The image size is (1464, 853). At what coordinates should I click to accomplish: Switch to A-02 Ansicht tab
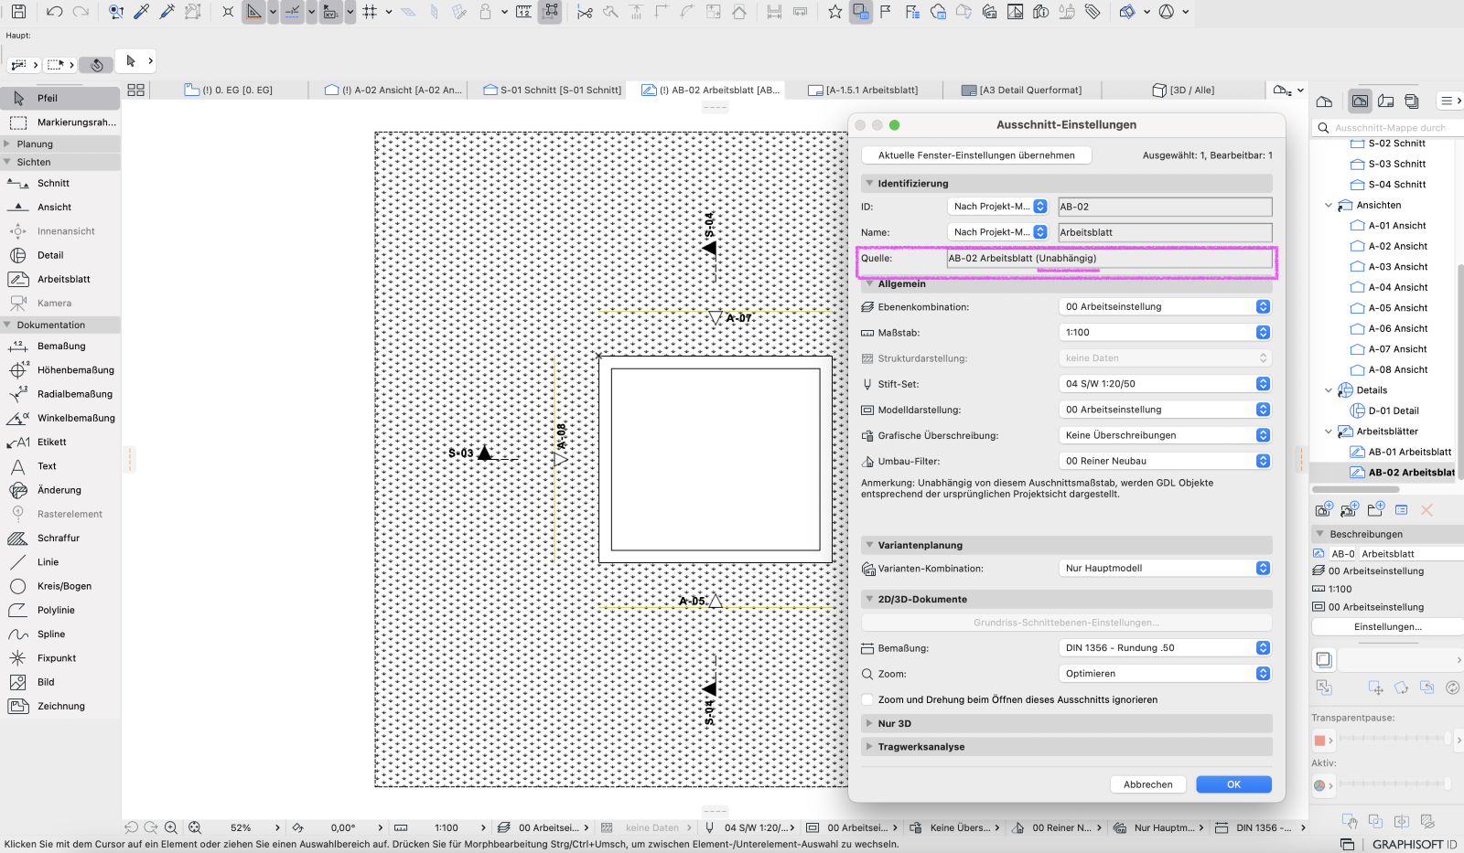394,90
